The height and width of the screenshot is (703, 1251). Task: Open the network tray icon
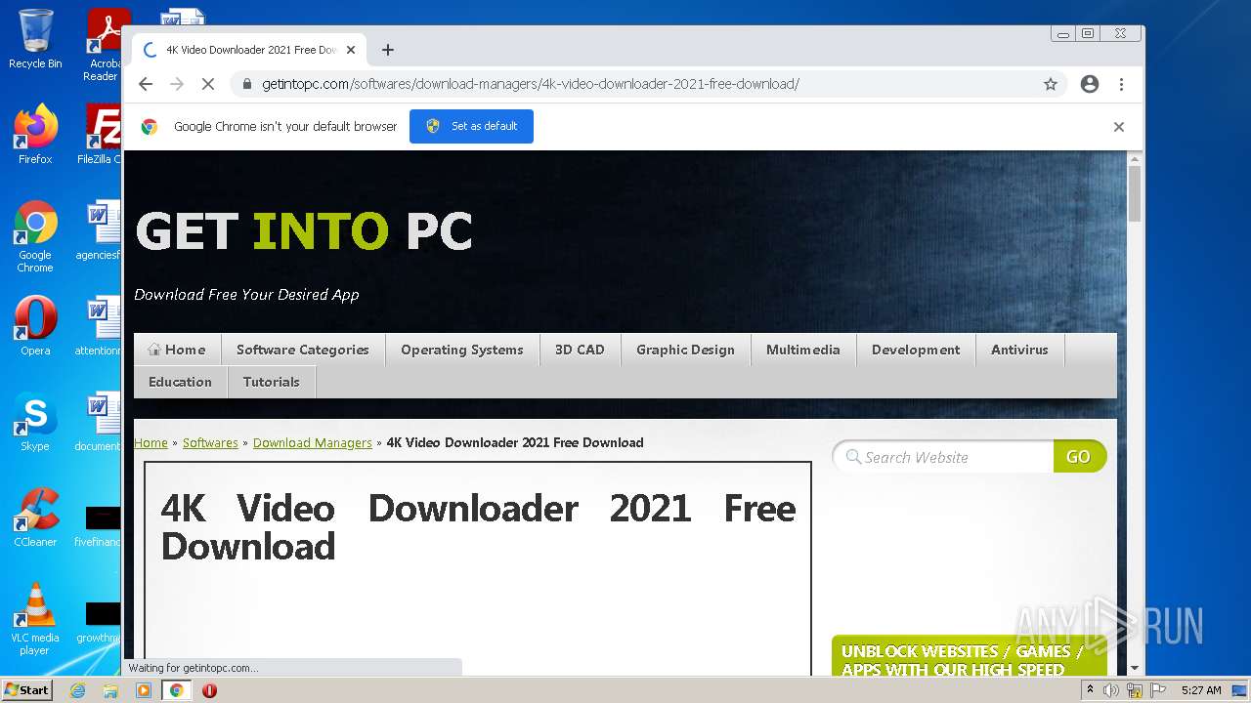tap(1135, 690)
